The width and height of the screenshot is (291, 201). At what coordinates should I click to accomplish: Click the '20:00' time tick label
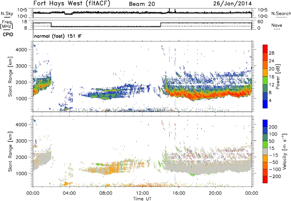click(x=215, y=193)
